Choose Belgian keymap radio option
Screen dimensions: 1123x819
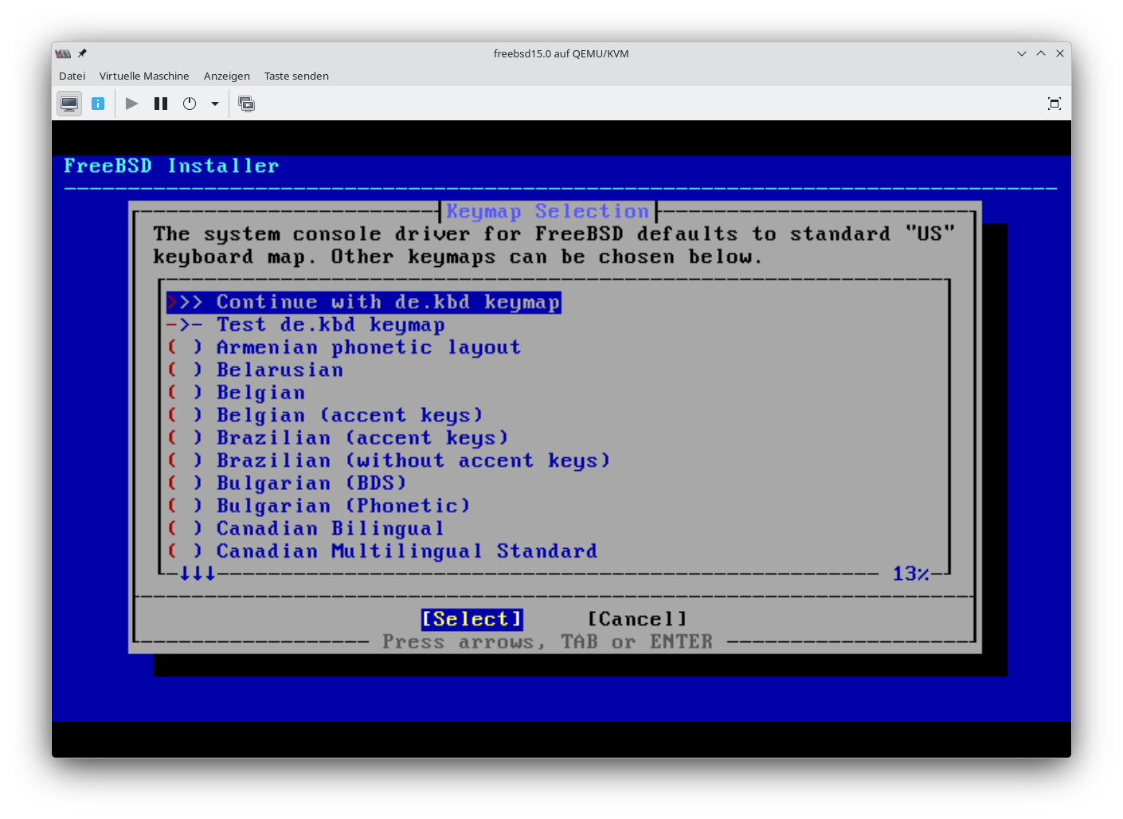260,393
